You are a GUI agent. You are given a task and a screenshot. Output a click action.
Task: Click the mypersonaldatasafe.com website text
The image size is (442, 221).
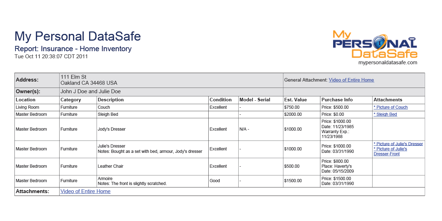(x=387, y=62)
